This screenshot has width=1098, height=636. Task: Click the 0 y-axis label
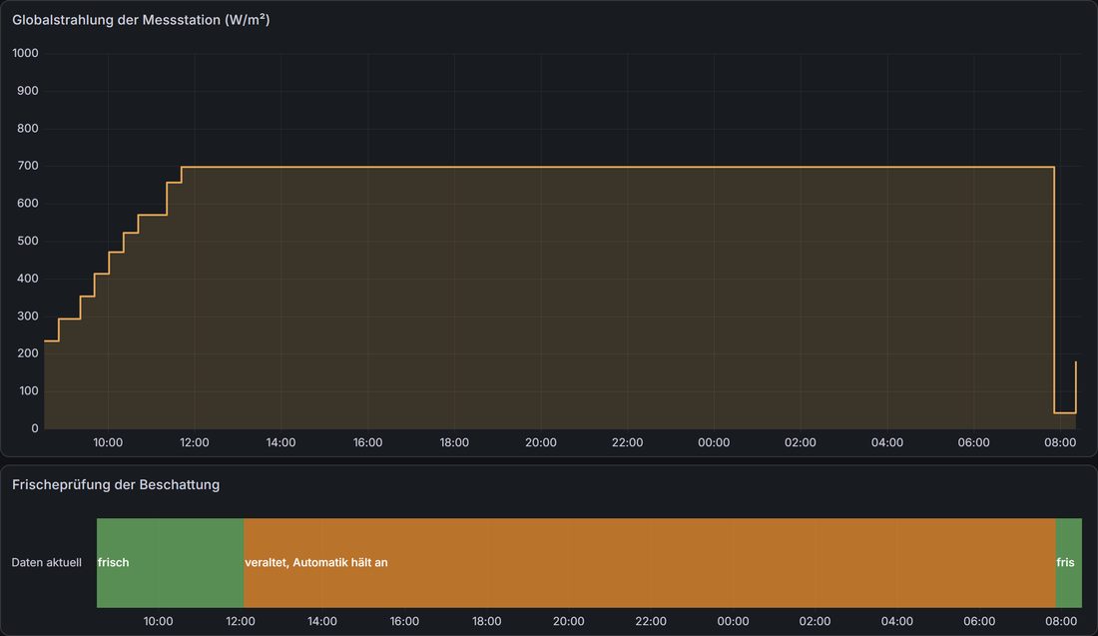[35, 428]
